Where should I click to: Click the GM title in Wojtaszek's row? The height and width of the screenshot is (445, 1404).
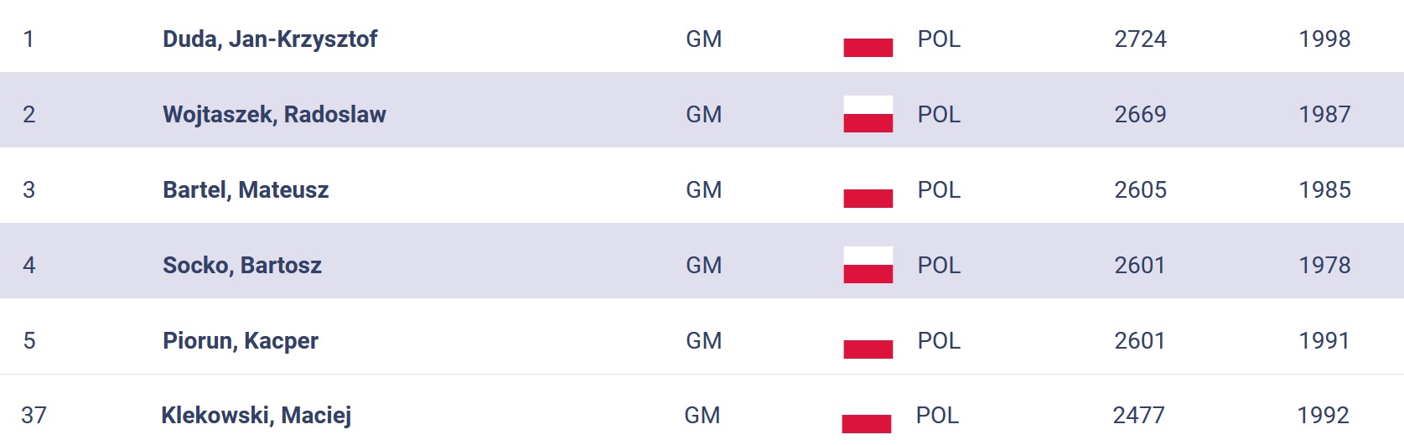click(x=704, y=115)
